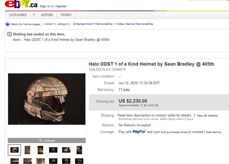Click the Sign in link
Image resolution: width=229 pixels, height=164 pixels.
[45, 6]
